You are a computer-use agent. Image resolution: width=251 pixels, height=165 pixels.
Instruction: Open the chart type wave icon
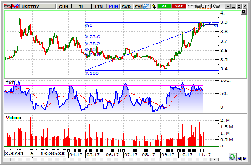16,7
